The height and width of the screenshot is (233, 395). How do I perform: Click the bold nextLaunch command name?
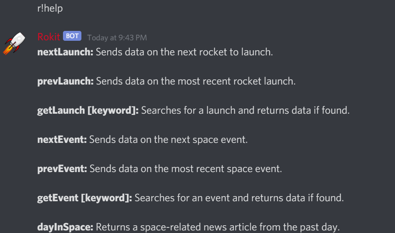pos(66,52)
